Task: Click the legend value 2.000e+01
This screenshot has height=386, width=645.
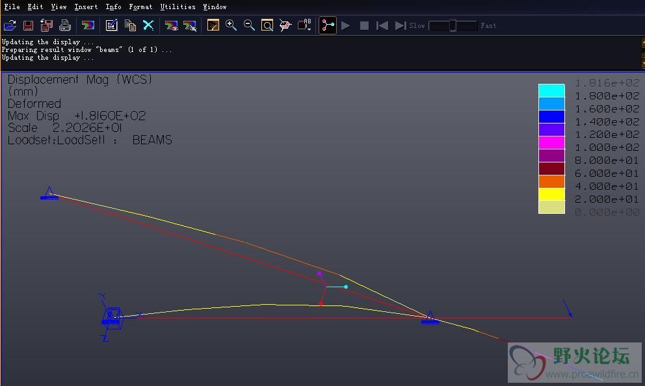Action: pyautogui.click(x=607, y=199)
